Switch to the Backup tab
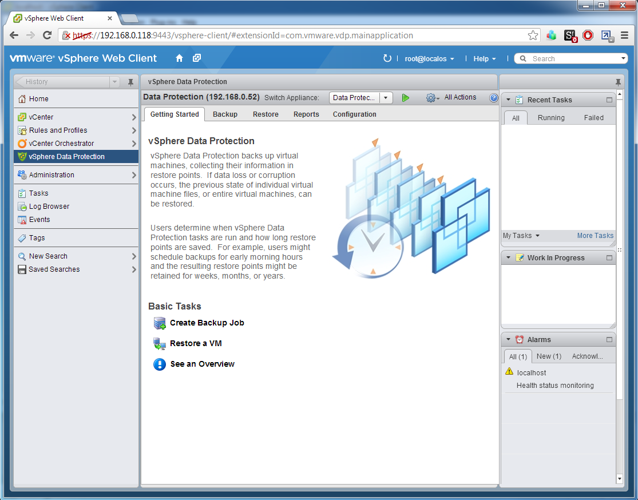The image size is (638, 500). coord(225,114)
